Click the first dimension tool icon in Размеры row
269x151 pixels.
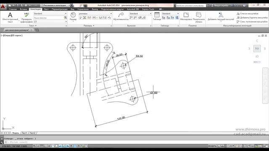pyautogui.click(x=81, y=18)
